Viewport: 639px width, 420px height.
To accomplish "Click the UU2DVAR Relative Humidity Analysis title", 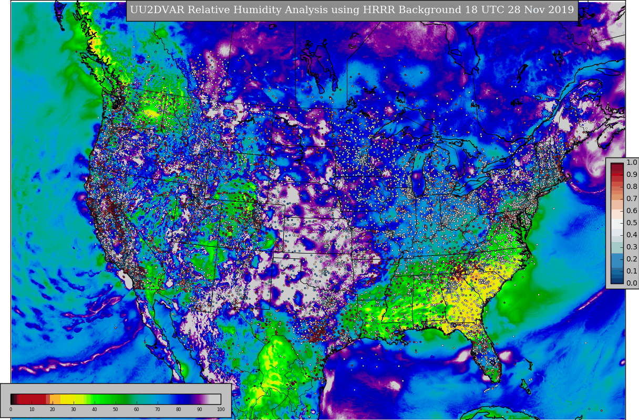I will coord(352,10).
